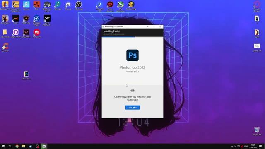The image size is (265, 149).
Task: Click the taskbar clock and date
Action: tap(253, 146)
